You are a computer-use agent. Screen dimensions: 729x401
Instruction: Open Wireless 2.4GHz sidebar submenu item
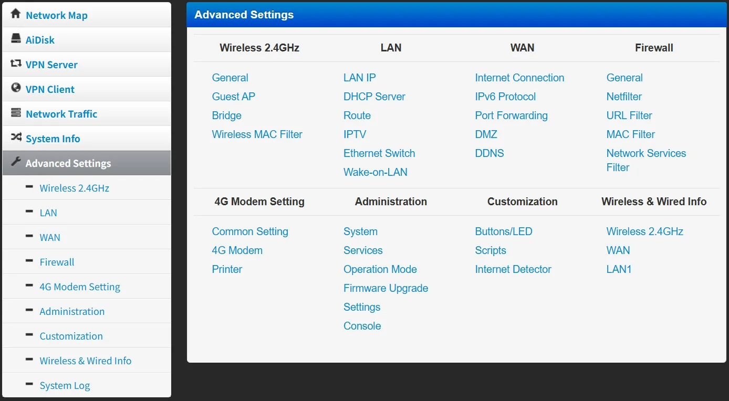(x=74, y=188)
